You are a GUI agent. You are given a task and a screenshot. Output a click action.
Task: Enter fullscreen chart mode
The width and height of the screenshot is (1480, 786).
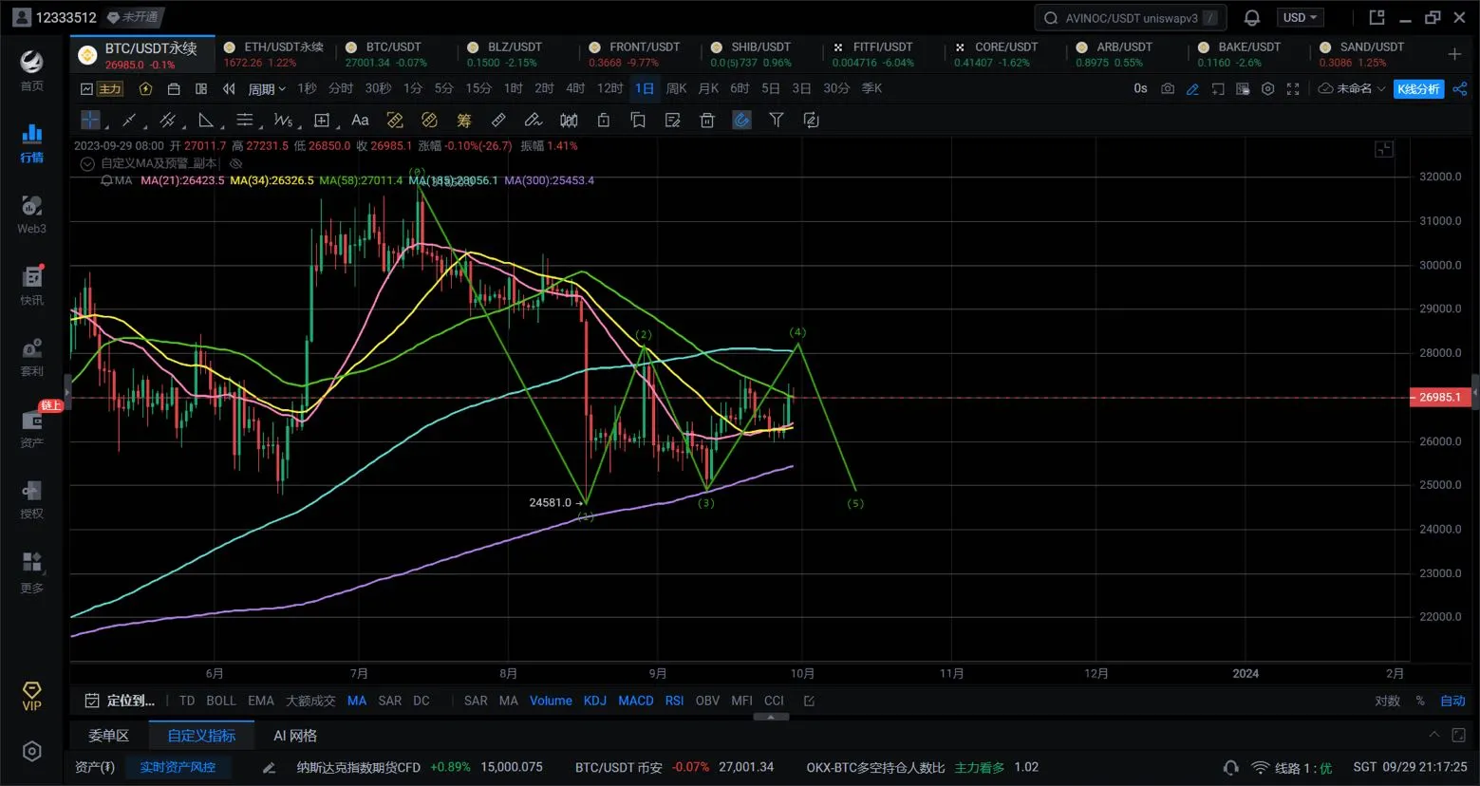[1293, 88]
